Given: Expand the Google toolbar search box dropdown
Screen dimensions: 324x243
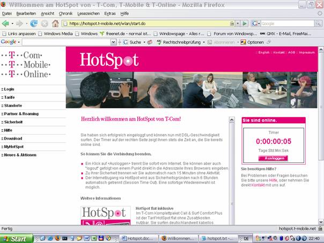Looking at the screenshot, I should coord(113,42).
